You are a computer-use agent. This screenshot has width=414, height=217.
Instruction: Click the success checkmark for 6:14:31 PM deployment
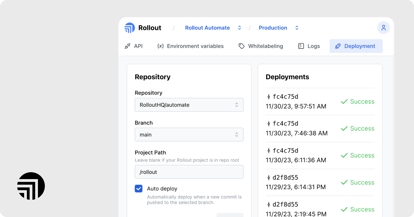pos(344,183)
